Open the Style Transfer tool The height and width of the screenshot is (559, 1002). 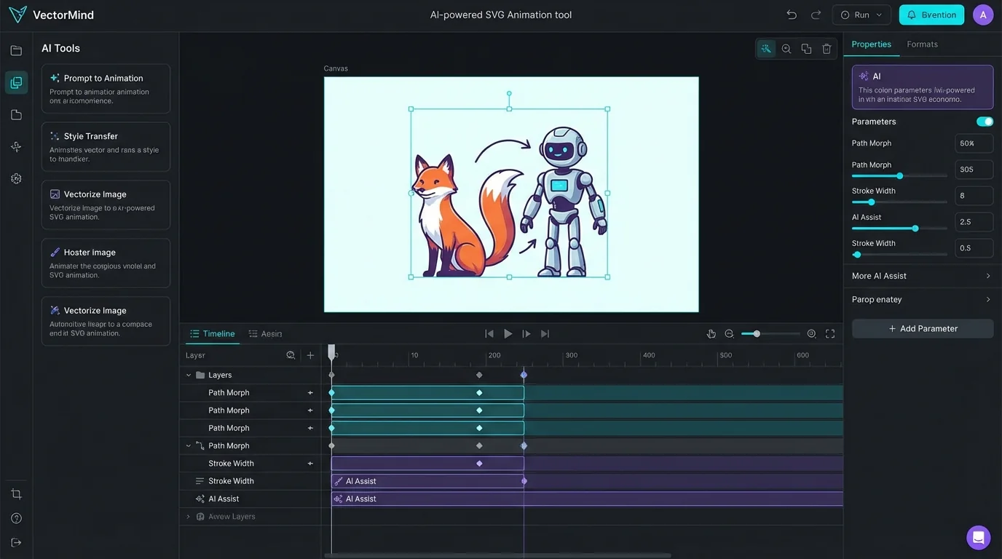click(x=106, y=147)
